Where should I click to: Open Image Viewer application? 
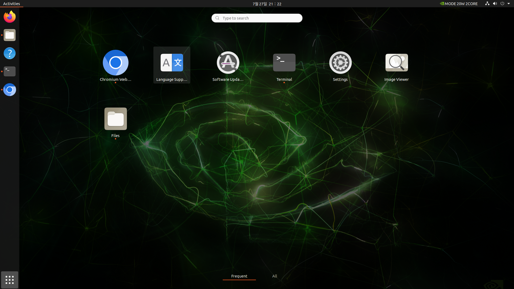click(x=396, y=63)
